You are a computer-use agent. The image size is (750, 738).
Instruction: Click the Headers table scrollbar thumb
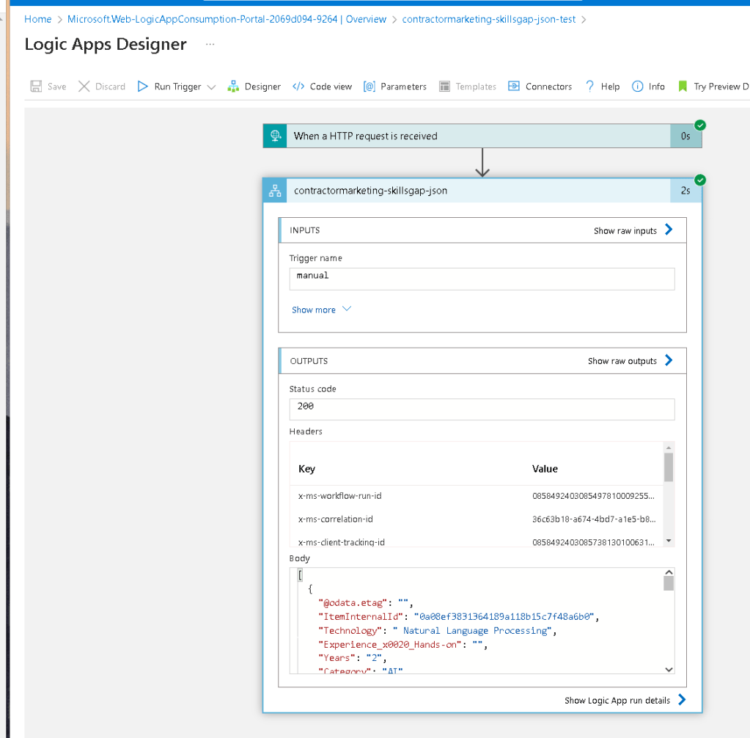pos(668,467)
